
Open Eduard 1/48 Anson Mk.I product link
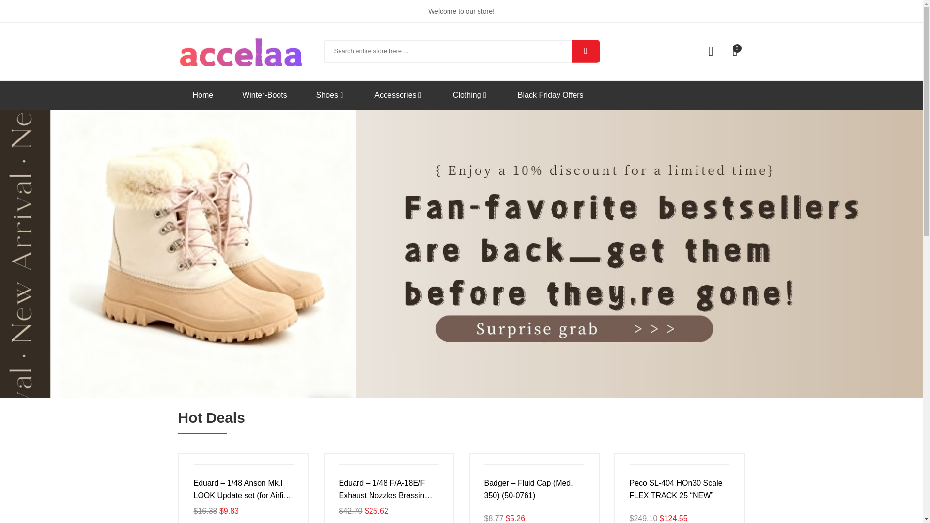click(243, 489)
